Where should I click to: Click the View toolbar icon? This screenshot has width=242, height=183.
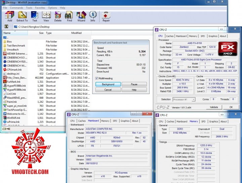coord(46,15)
